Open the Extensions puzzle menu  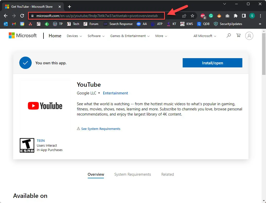click(x=235, y=16)
